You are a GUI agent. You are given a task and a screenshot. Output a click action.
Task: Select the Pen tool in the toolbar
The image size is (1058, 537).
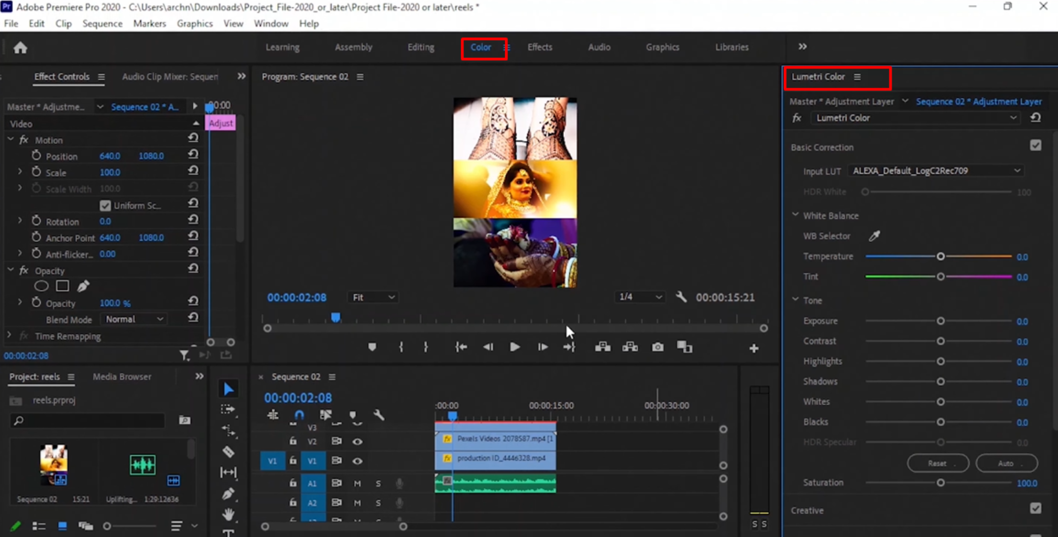coord(228,494)
